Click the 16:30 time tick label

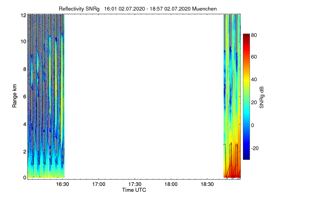62,184
